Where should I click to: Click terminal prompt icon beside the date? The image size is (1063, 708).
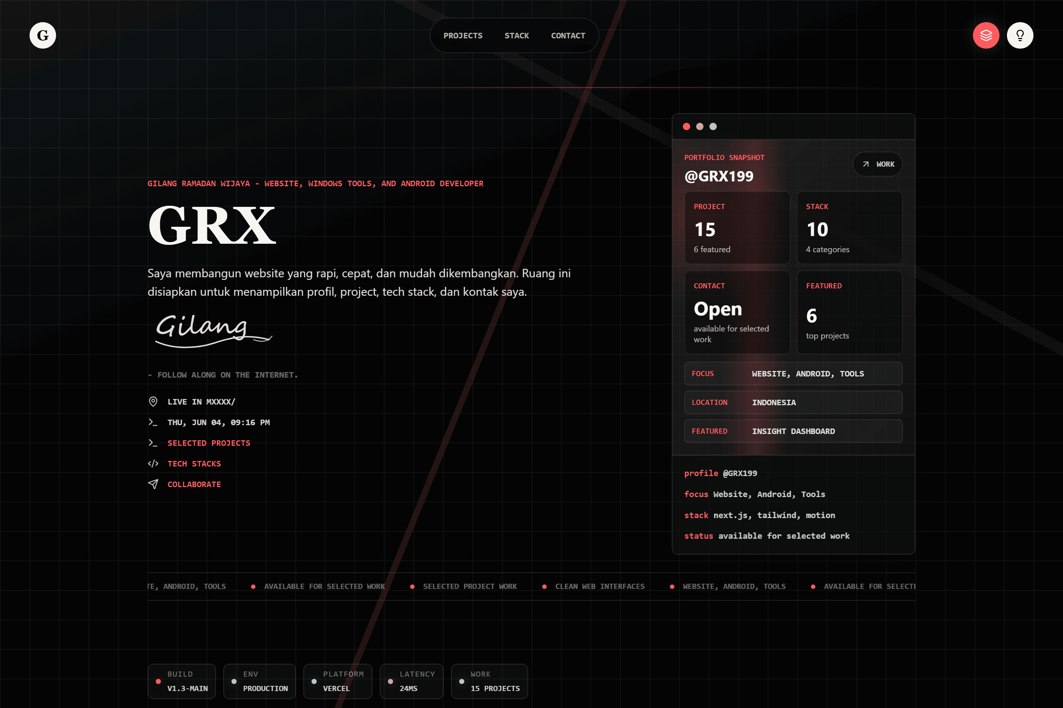click(153, 422)
